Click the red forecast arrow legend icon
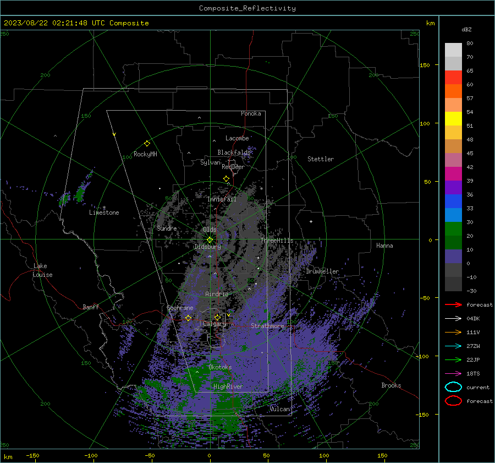495x463 pixels. pyautogui.click(x=453, y=304)
